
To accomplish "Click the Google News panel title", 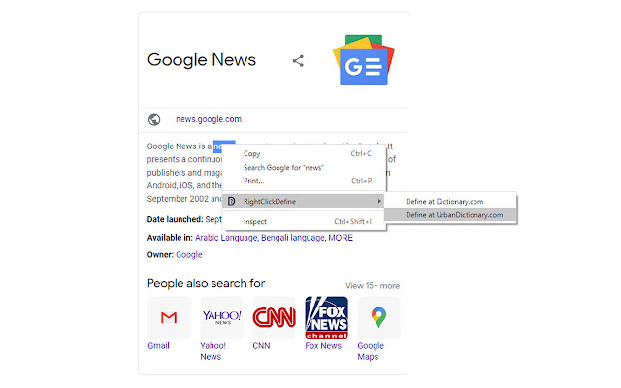I will (202, 60).
